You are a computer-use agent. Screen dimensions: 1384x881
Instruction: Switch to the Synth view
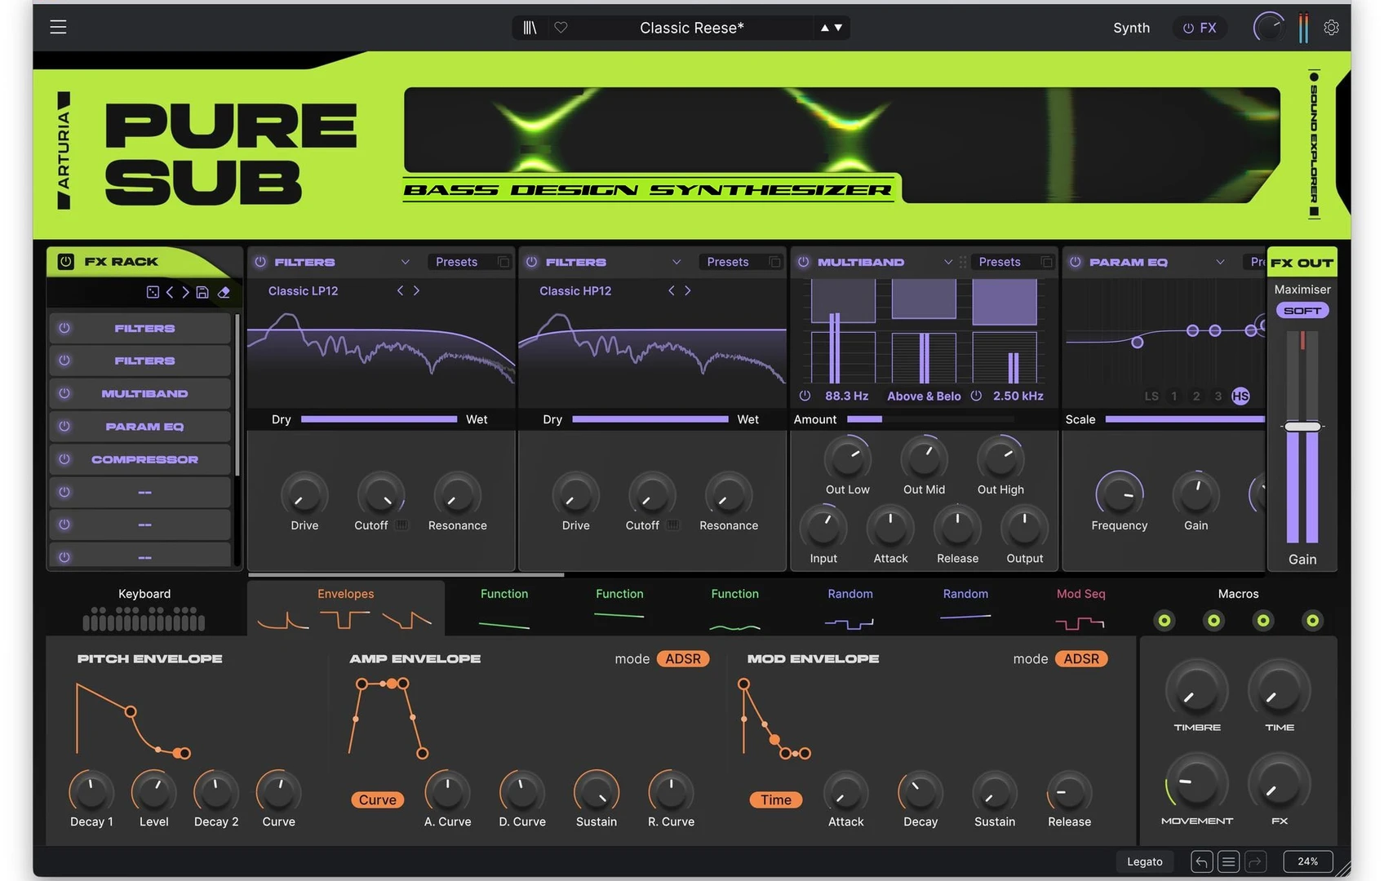1131,28
